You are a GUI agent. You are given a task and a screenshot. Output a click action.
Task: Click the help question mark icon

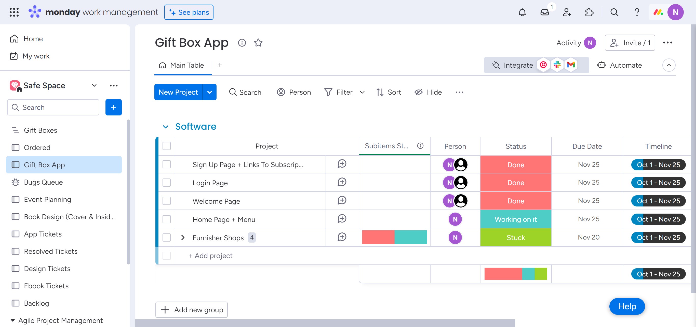pos(637,12)
